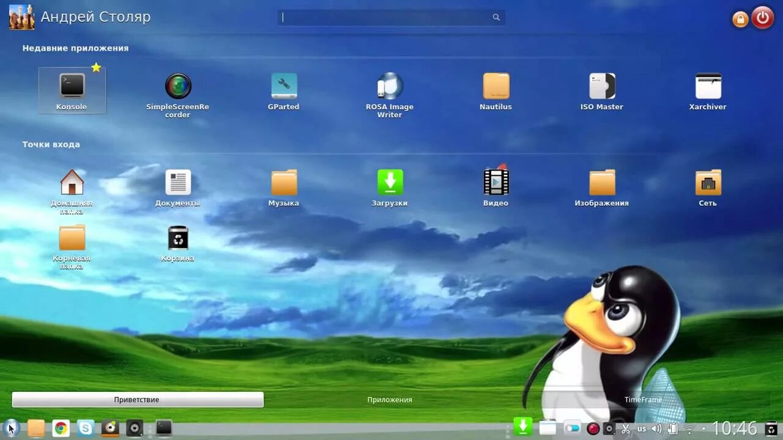This screenshot has height=440, width=783.
Task: Open the Документы folder
Action: (x=178, y=182)
